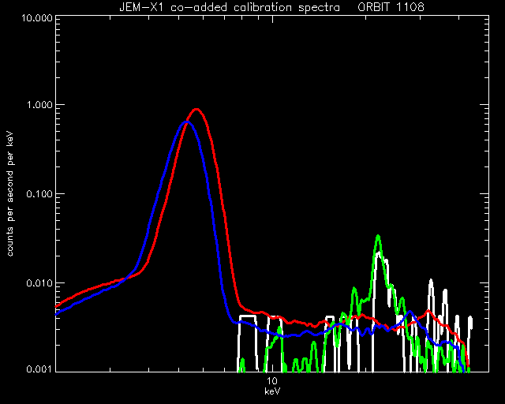Viewport: 505px width, 404px height.
Task: Click the 1.000 y-axis label
Action: [x=40, y=105]
